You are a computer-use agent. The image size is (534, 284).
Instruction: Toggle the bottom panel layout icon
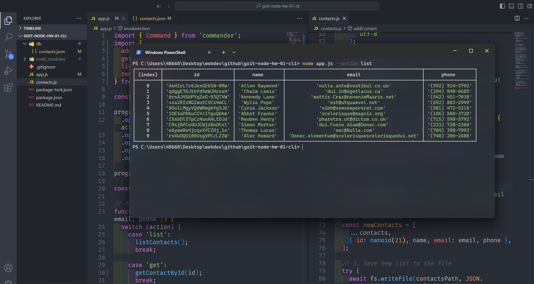(x=511, y=6)
